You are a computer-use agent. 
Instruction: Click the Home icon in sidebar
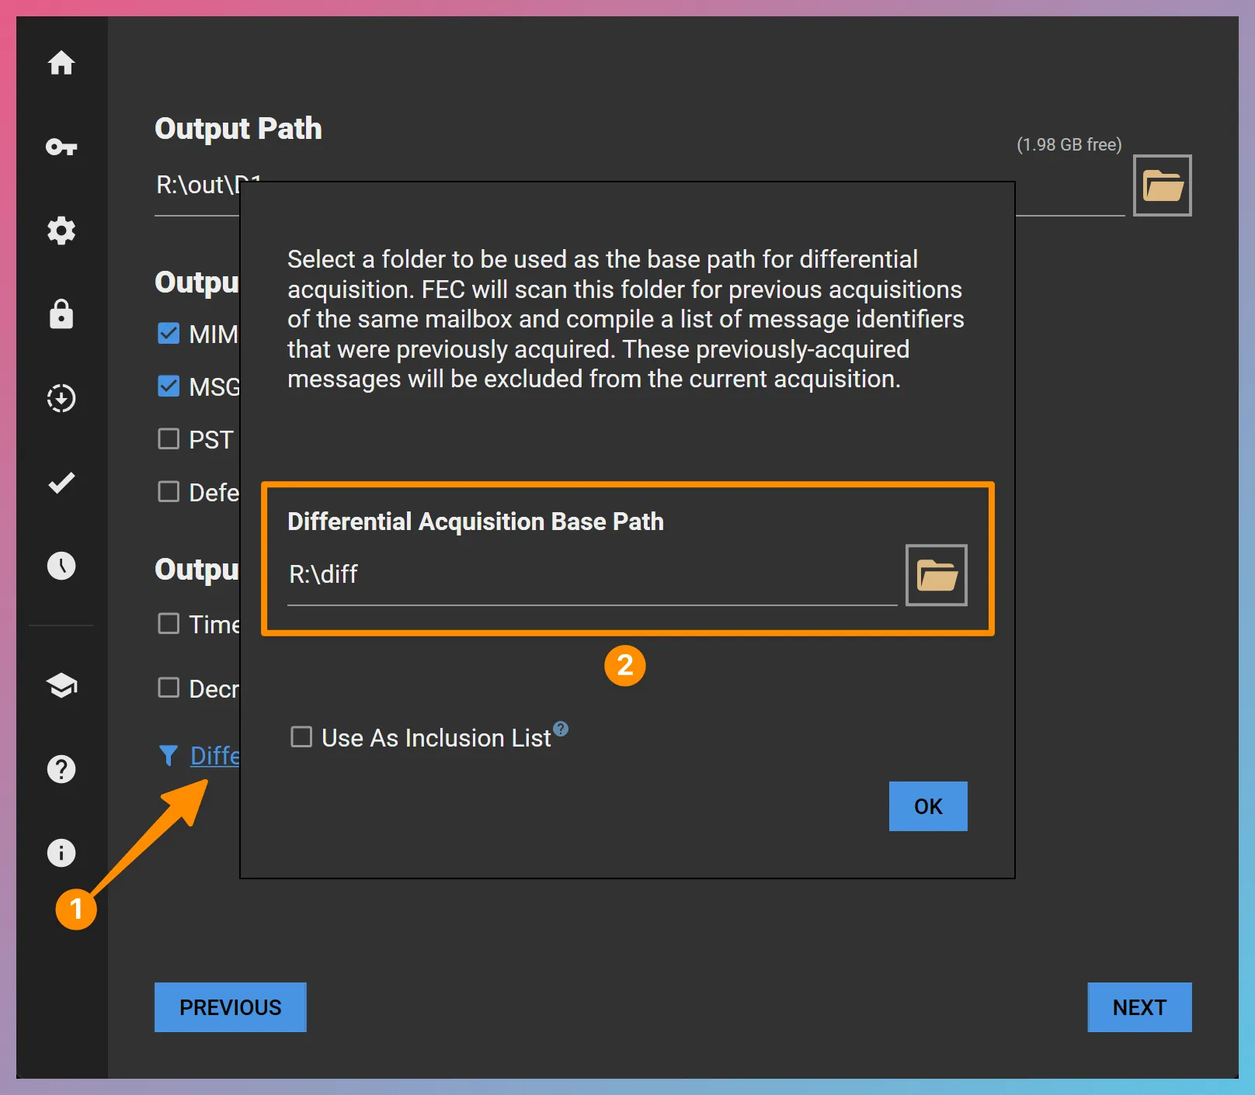pyautogui.click(x=61, y=63)
